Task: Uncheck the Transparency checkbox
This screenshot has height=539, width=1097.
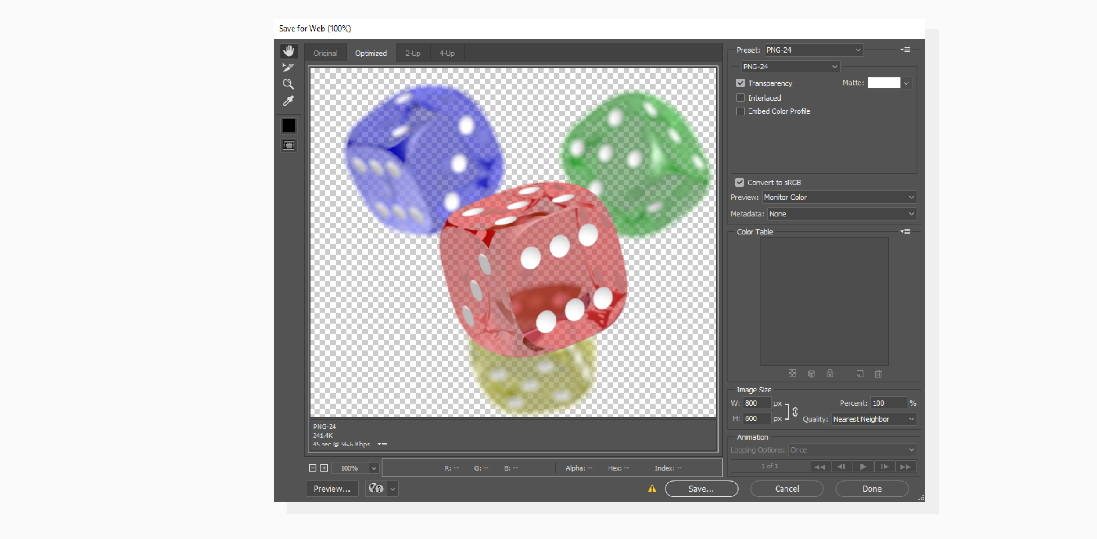Action: [x=741, y=83]
